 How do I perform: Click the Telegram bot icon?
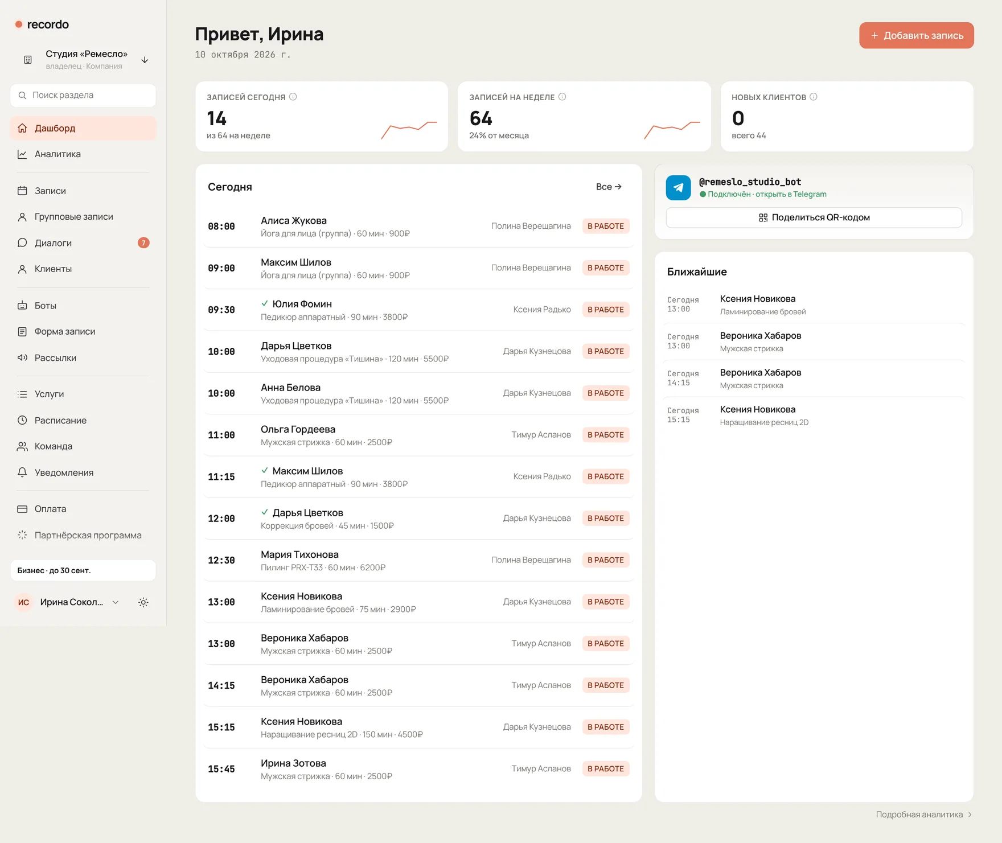pyautogui.click(x=678, y=188)
